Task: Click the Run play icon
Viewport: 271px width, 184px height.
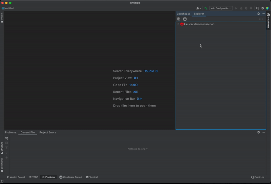Action: pos(236,8)
